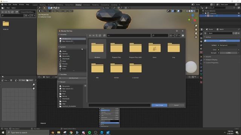Open the Render menu
Image resolution: width=241 pixels, height=135 pixels.
pos(15,4)
